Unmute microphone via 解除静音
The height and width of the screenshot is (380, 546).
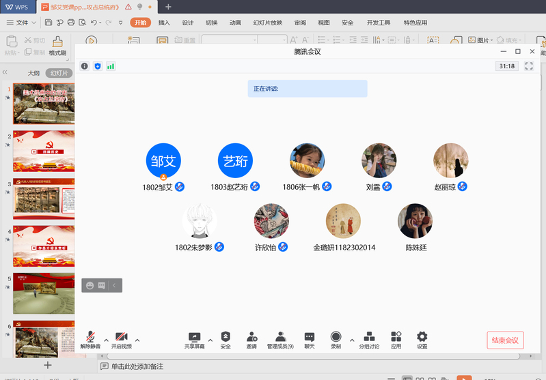click(90, 337)
